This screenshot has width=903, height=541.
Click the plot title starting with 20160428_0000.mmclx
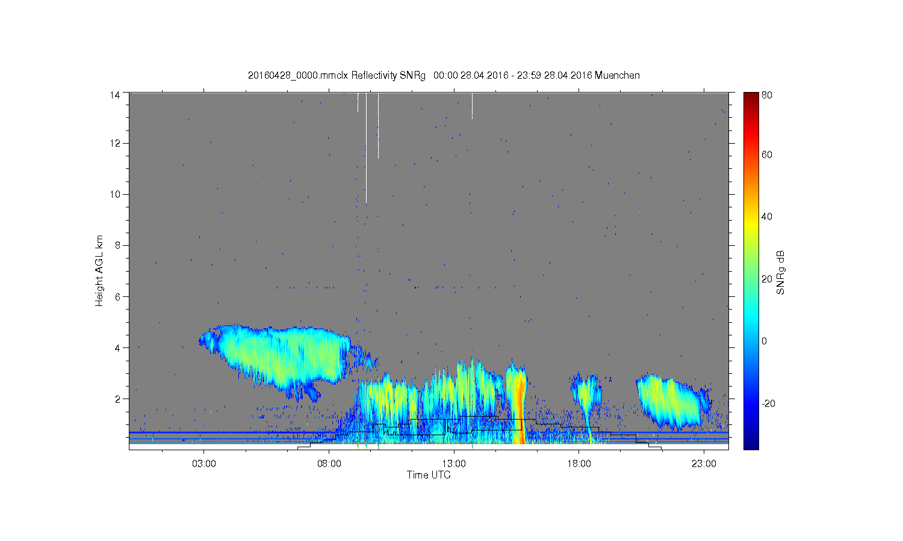444,75
